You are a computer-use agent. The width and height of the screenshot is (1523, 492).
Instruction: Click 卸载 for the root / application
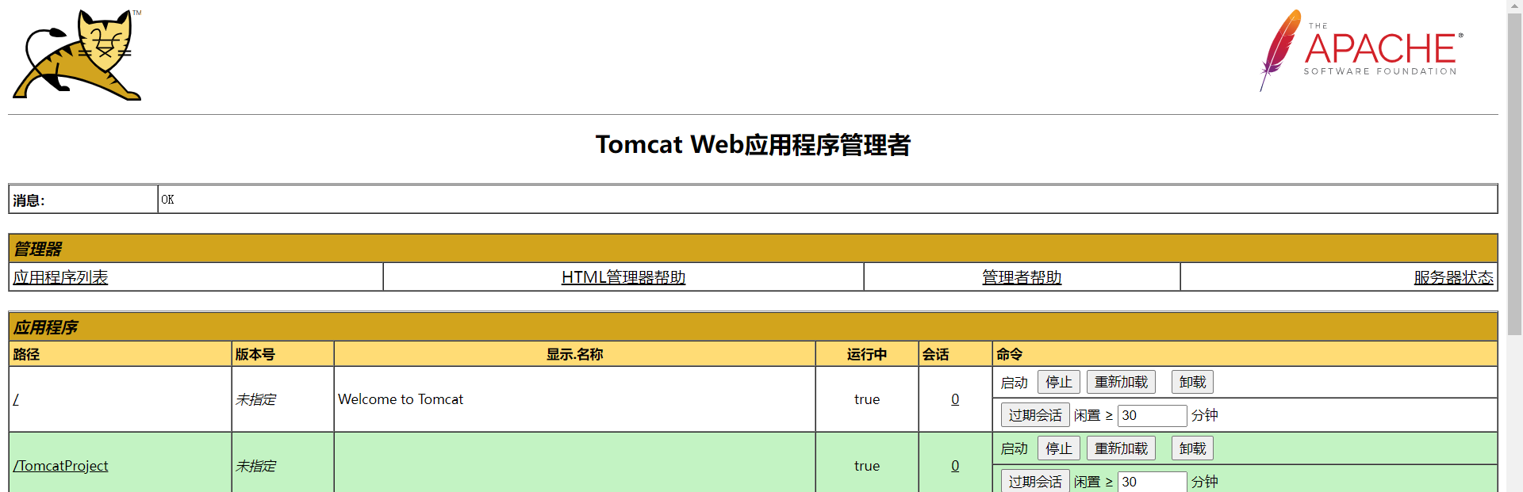1192,382
